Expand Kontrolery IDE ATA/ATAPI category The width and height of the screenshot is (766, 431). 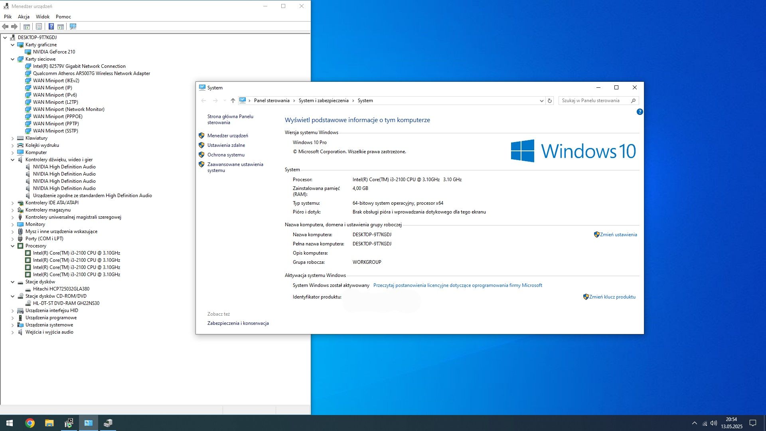coord(12,203)
